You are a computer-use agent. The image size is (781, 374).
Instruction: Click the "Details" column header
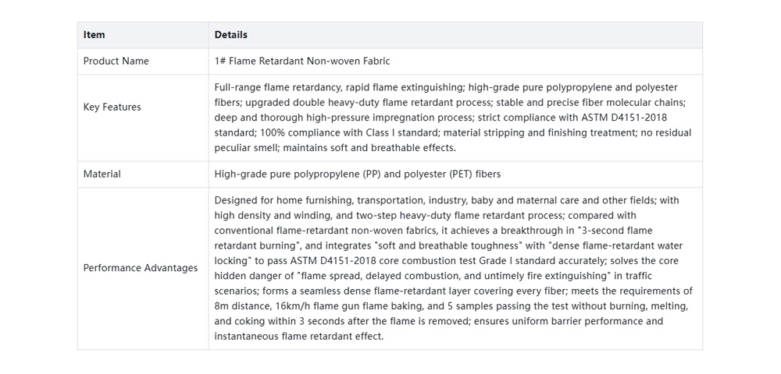point(231,35)
